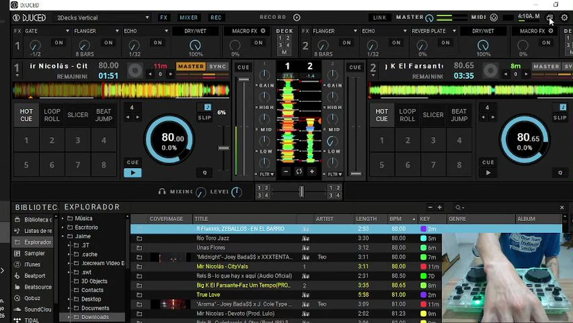Open deck 2 FLTR dropdown in mixer
This screenshot has height=323, width=573.
(334, 174)
